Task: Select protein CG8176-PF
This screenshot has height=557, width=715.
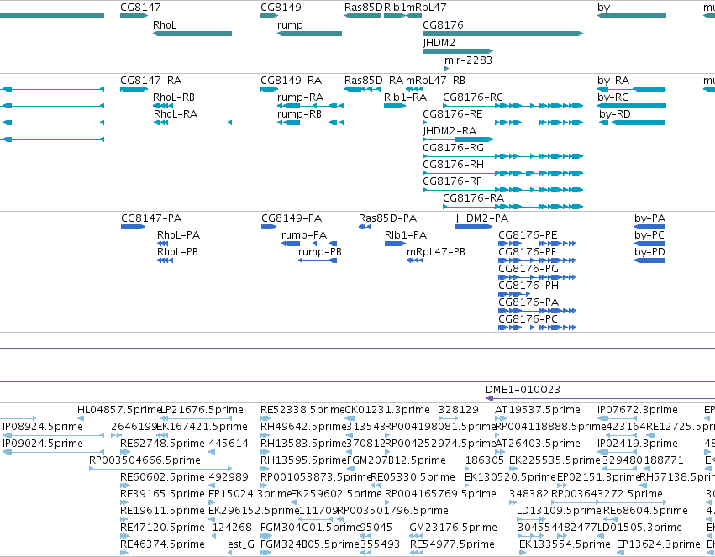Action: click(x=527, y=252)
